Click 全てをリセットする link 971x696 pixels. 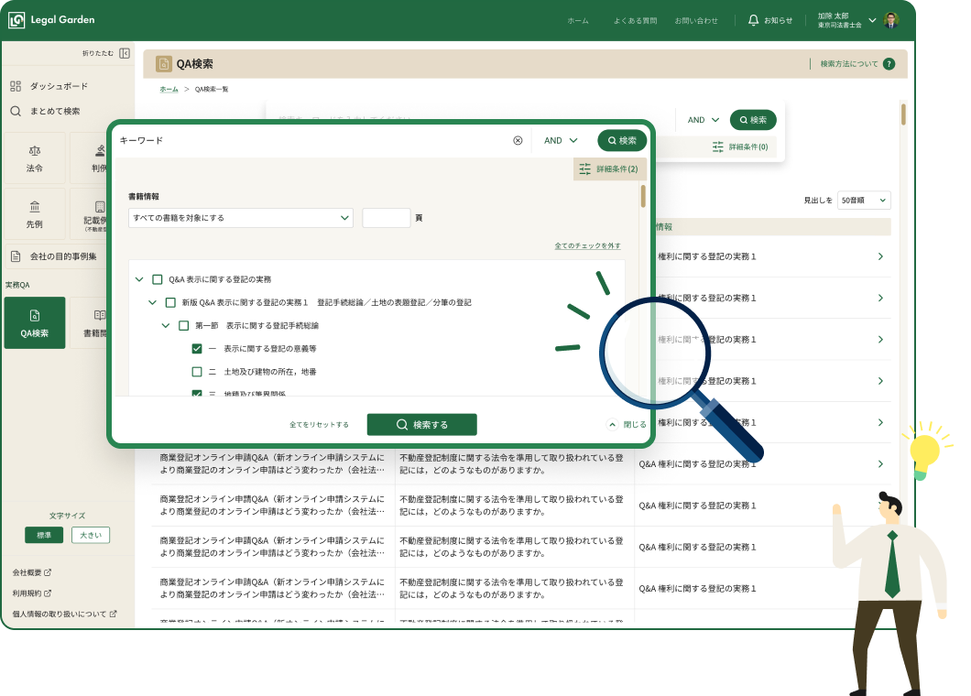pyautogui.click(x=319, y=425)
